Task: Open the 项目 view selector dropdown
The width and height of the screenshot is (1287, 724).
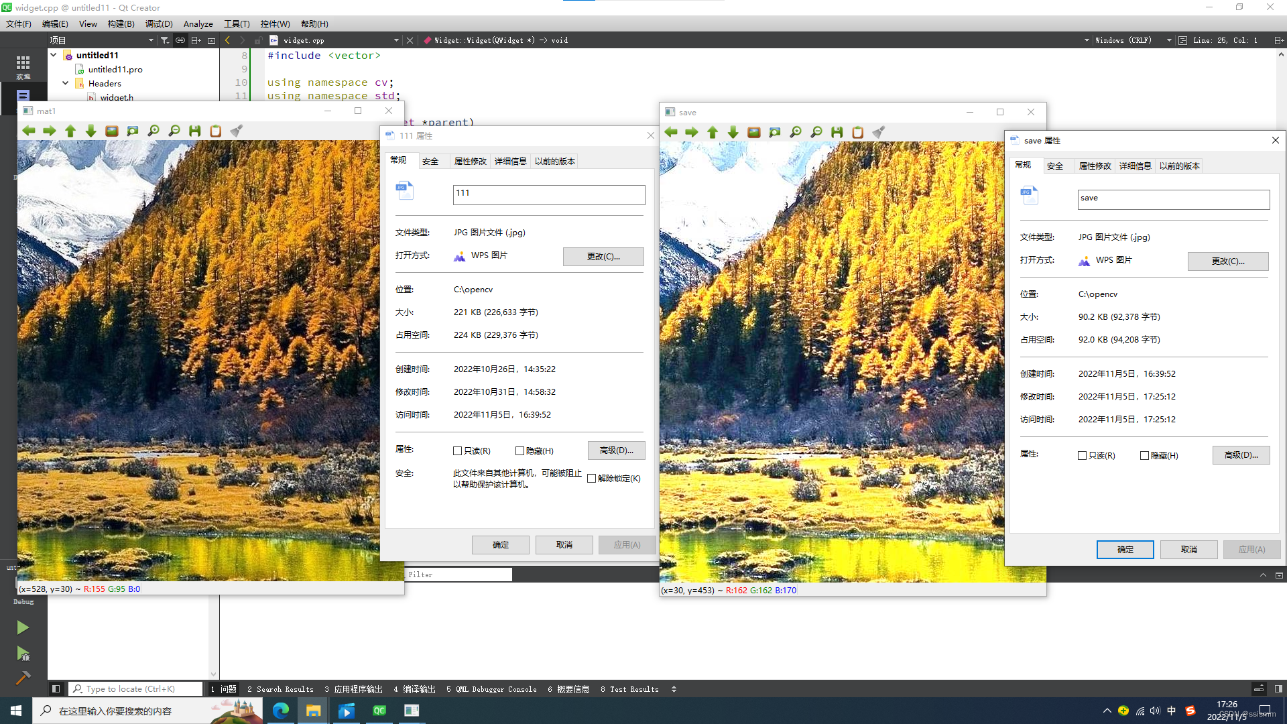Action: pyautogui.click(x=102, y=40)
